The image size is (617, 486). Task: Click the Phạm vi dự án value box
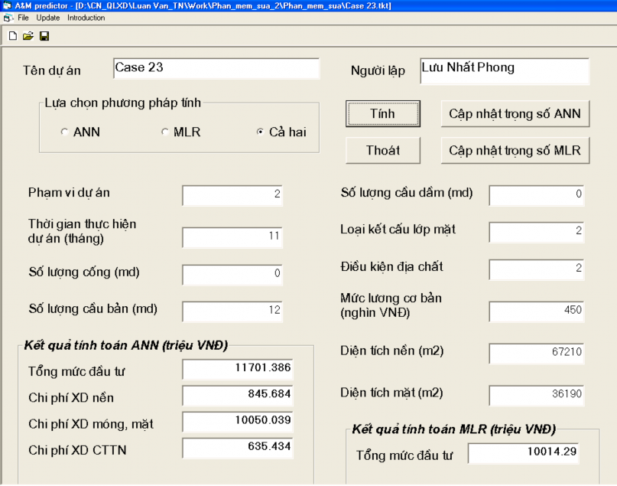click(x=232, y=195)
